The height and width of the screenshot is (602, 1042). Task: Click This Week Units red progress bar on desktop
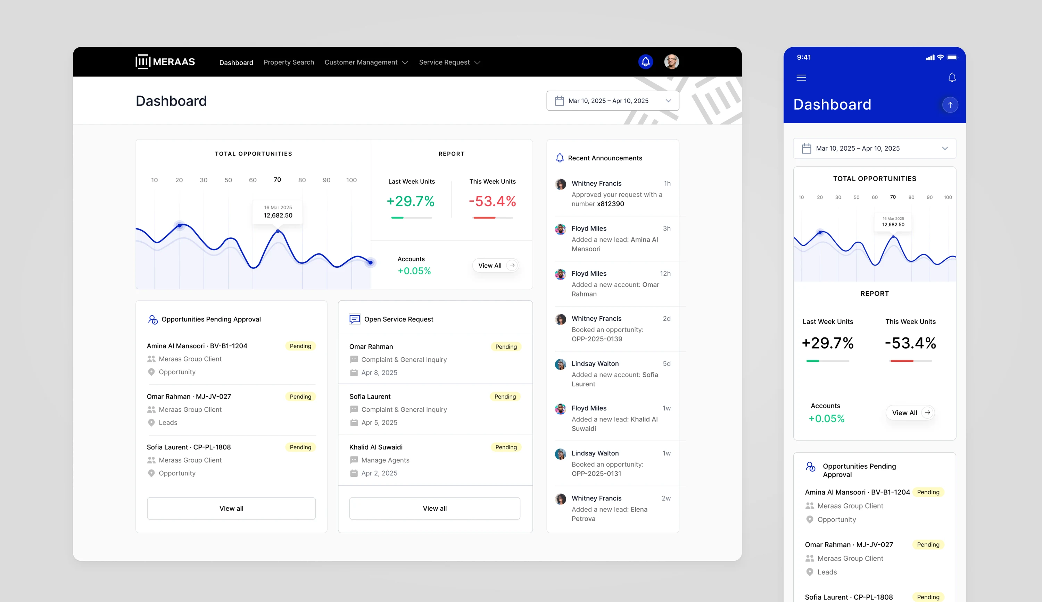pyautogui.click(x=493, y=218)
